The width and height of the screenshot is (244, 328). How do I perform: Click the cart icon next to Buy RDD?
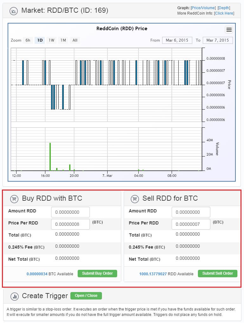point(14,199)
